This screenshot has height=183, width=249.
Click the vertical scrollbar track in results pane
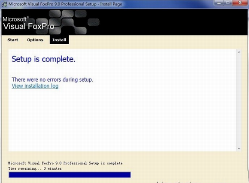pyautogui.click(x=239, y=100)
